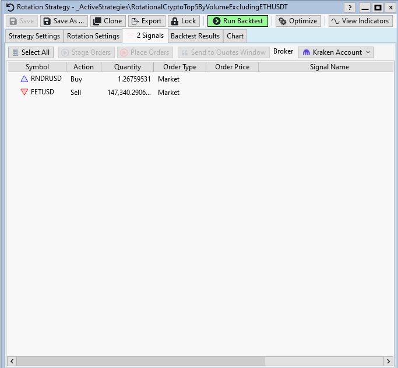Click the RNDRUSD blue buy triangle icon
This screenshot has height=368, width=398.
24,79
